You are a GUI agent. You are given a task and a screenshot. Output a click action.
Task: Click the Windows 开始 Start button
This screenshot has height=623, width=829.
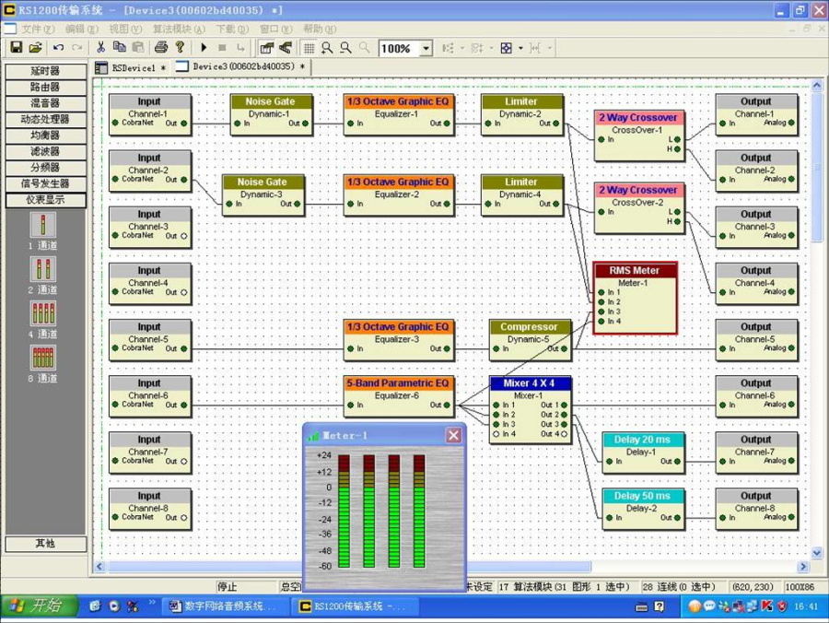point(35,605)
